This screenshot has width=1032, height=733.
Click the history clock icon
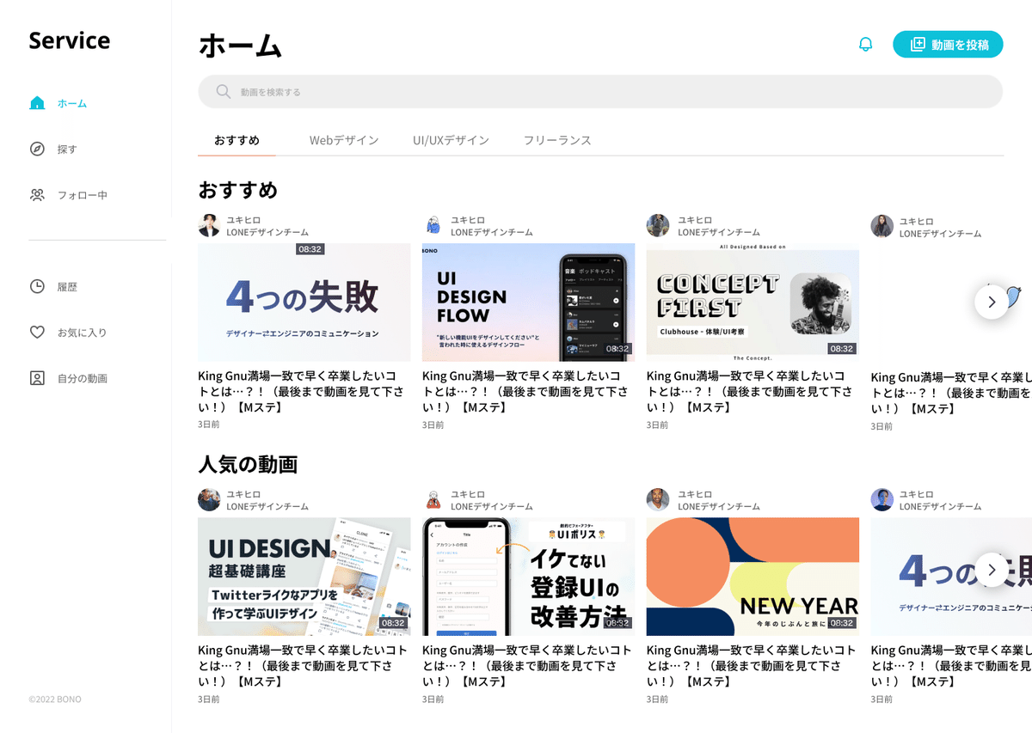click(x=37, y=286)
